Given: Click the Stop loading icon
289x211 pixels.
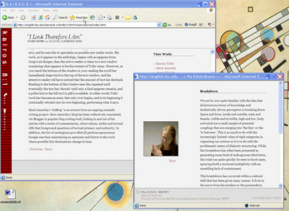Looking at the screenshot, I should 33,18.
